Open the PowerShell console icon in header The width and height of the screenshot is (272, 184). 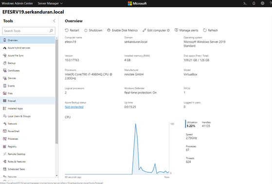click(x=245, y=3)
